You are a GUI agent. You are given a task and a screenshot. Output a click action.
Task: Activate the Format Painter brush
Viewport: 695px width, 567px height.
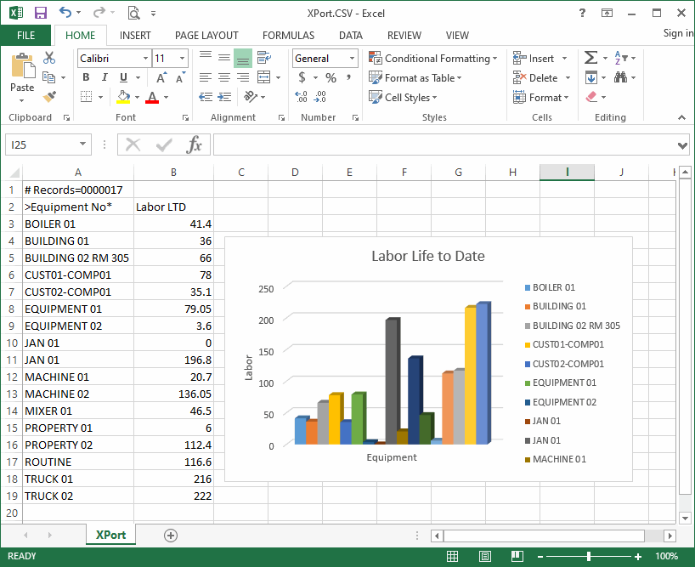coord(49,97)
